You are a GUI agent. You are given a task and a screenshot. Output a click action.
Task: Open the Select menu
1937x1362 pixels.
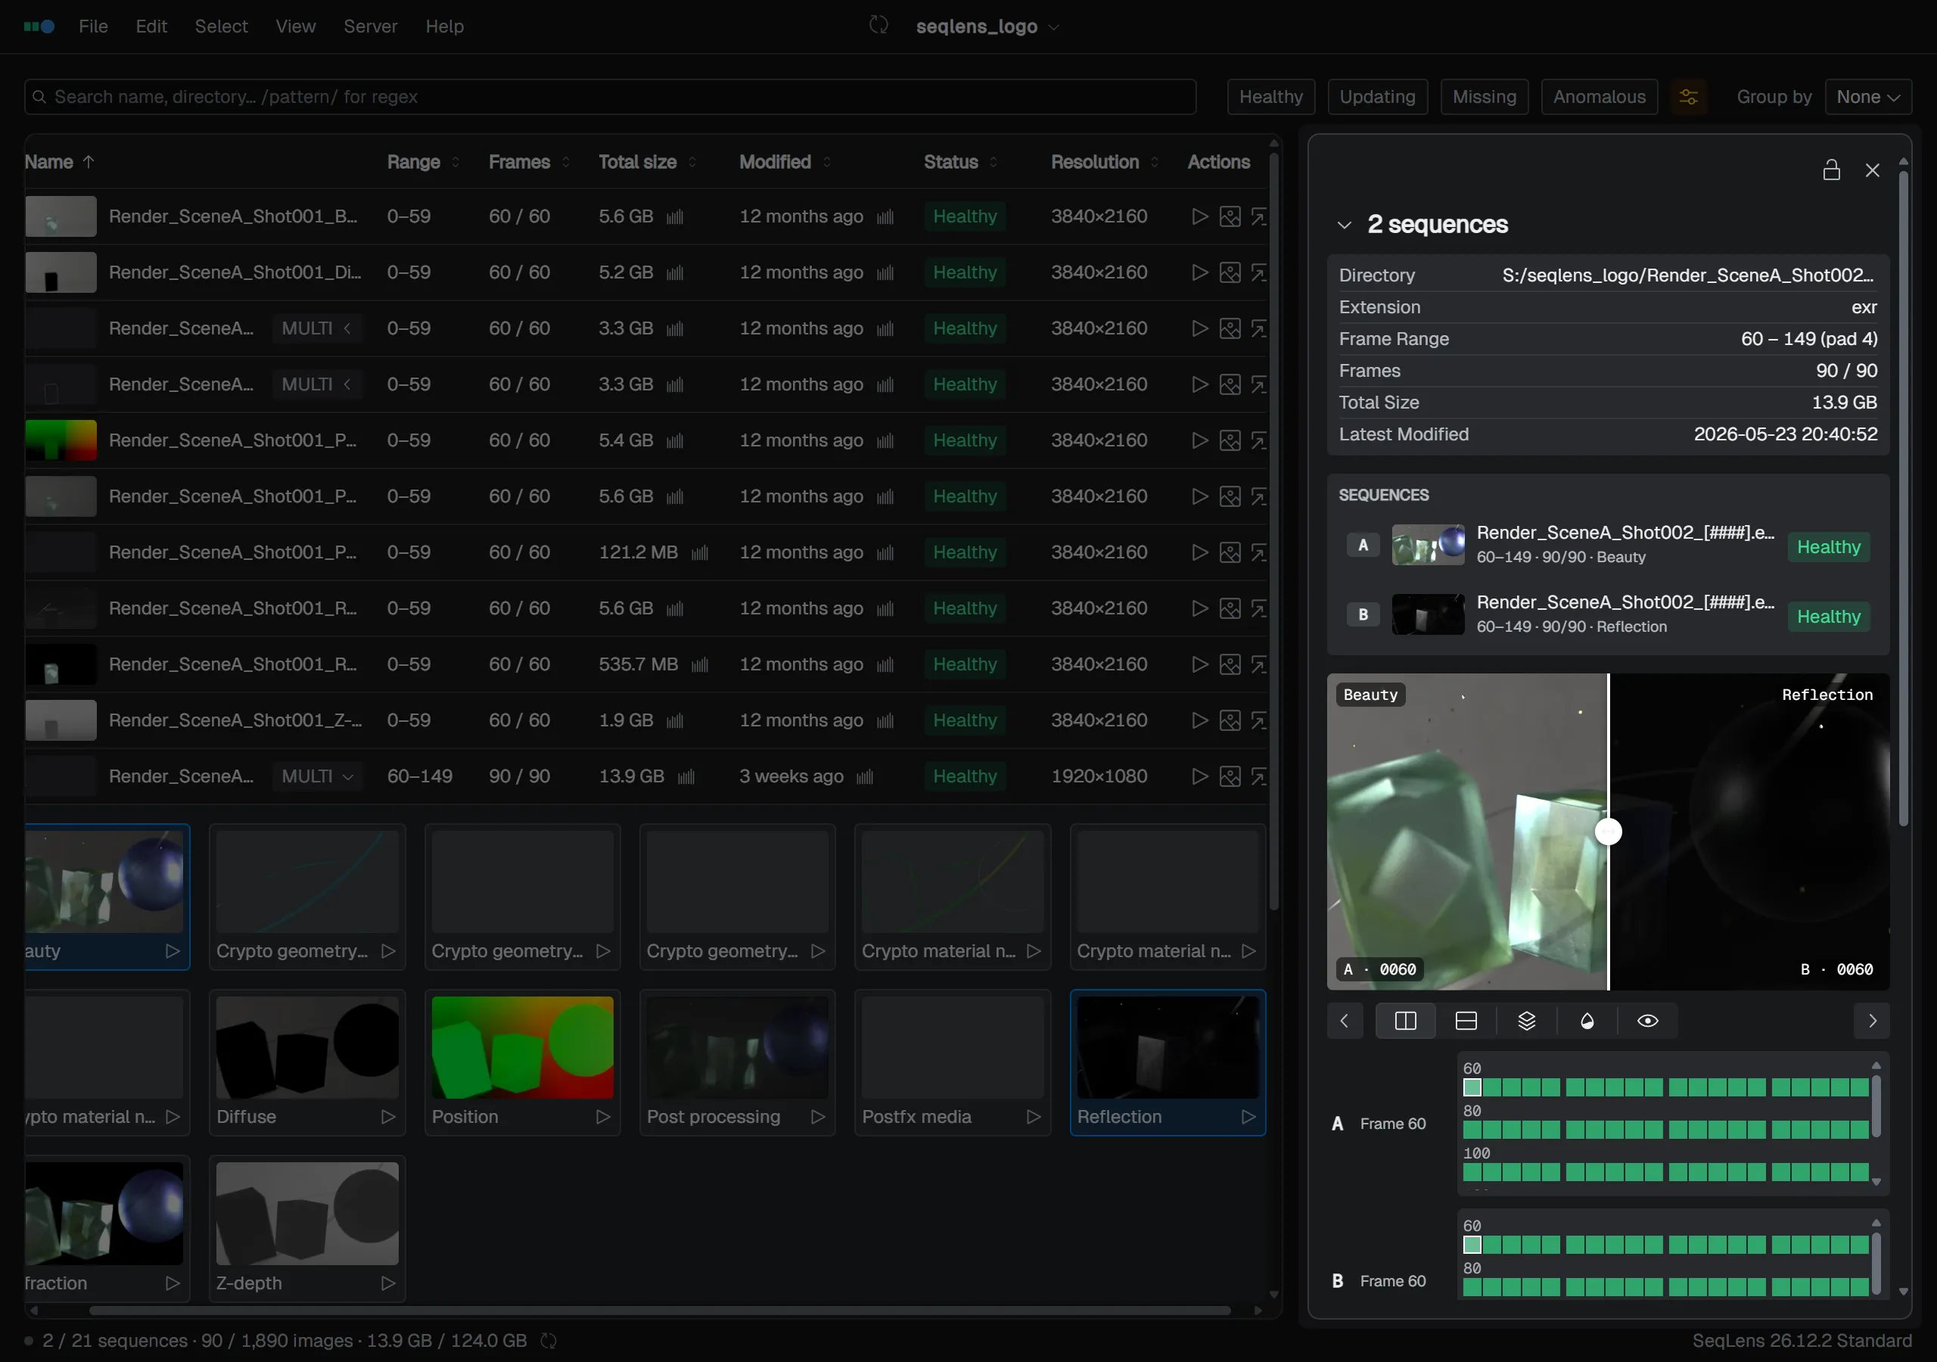221,26
